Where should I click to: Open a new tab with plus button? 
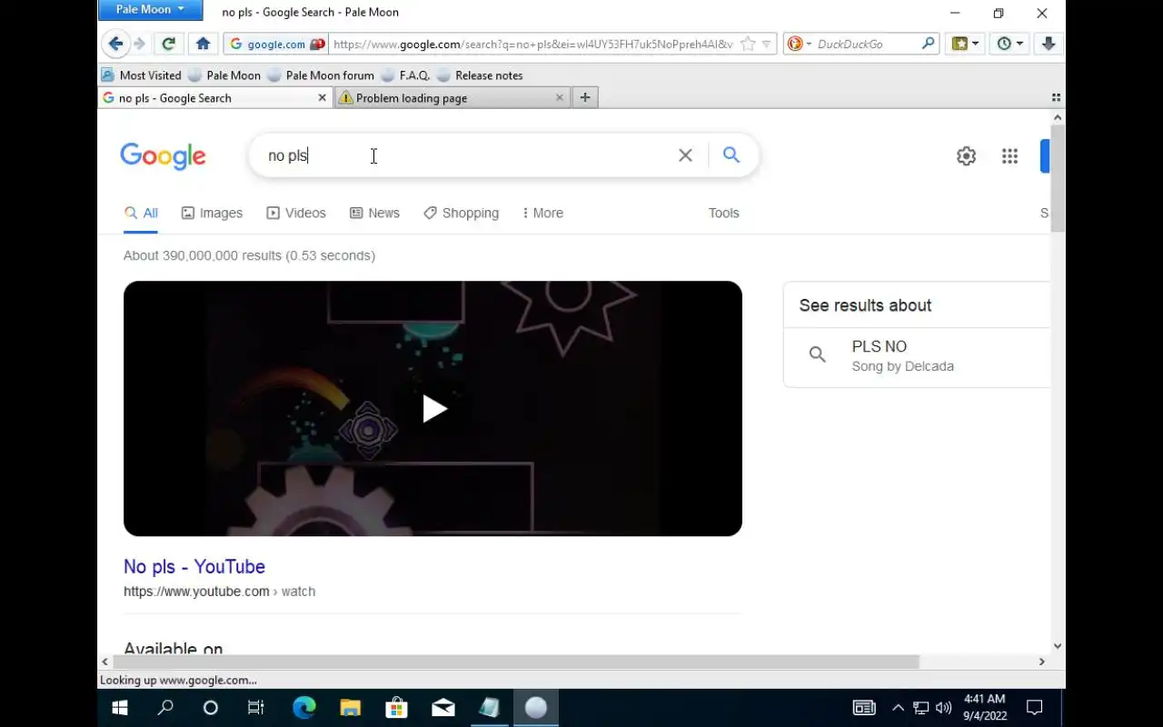click(585, 97)
